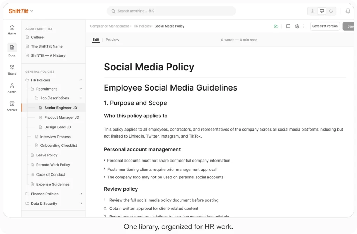Go to the Users section
The width and height of the screenshot is (357, 234).
tap(12, 70)
